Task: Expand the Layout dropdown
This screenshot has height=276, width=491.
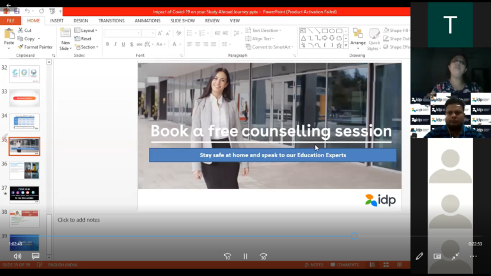Action: point(86,31)
